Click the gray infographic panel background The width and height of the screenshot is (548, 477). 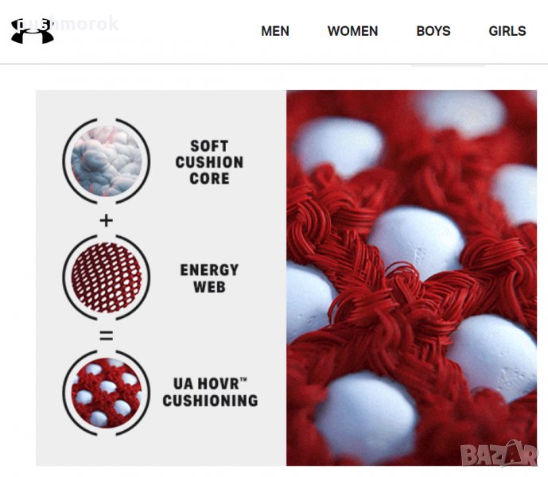(x=161, y=105)
